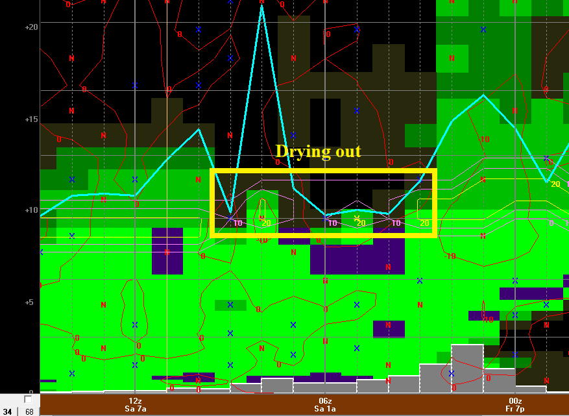Click the 06z Sa 1a time label
This screenshot has width=569, height=416.
(324, 405)
